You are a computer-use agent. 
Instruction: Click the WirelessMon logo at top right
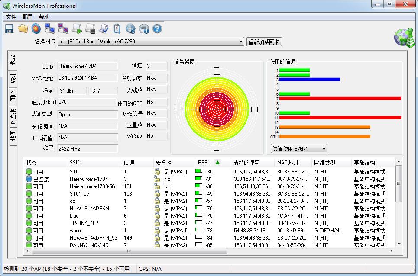tap(405, 38)
